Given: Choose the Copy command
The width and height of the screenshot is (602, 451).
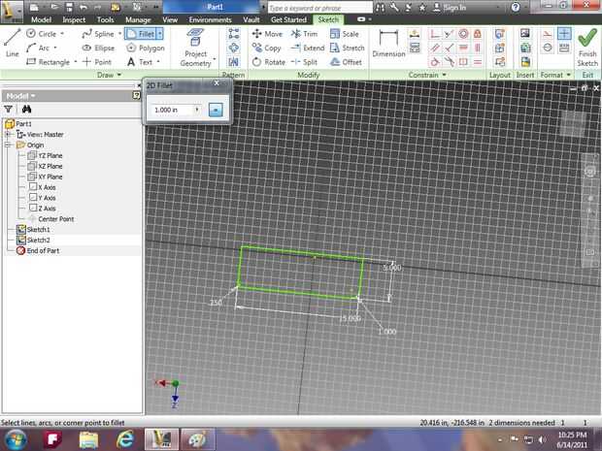Looking at the screenshot, I should coord(266,48).
